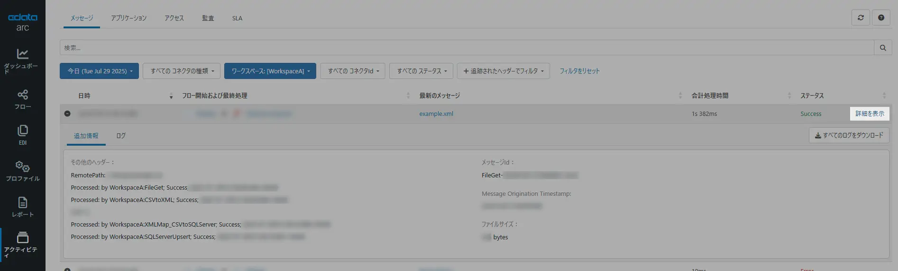Click the refresh icon button

coord(861,17)
